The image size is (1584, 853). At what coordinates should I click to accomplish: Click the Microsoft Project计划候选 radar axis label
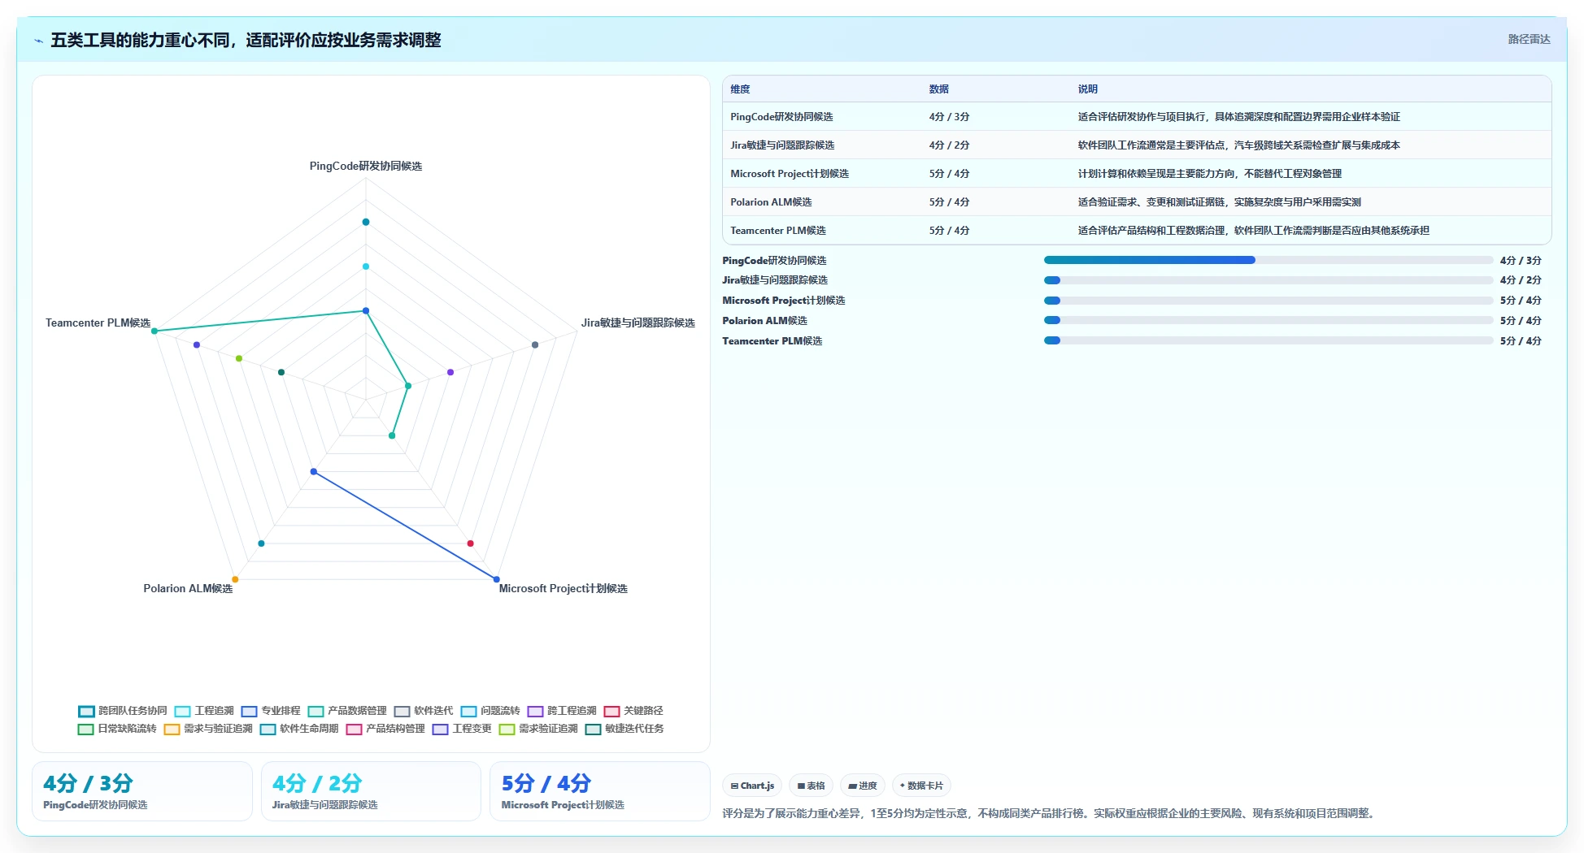tap(564, 588)
